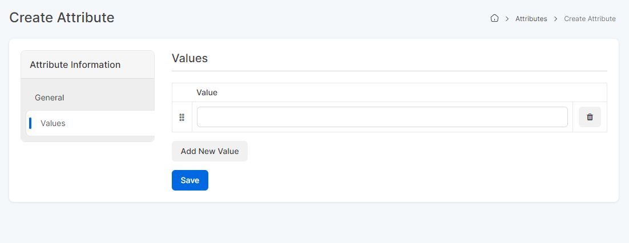Image resolution: width=629 pixels, height=243 pixels.
Task: Click the Value column header
Action: tap(207, 92)
